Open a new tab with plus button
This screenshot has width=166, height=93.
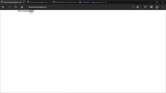point(106,2)
